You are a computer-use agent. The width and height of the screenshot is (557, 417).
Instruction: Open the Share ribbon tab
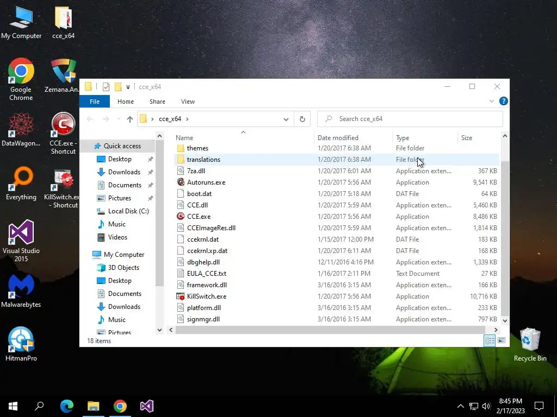[157, 102]
